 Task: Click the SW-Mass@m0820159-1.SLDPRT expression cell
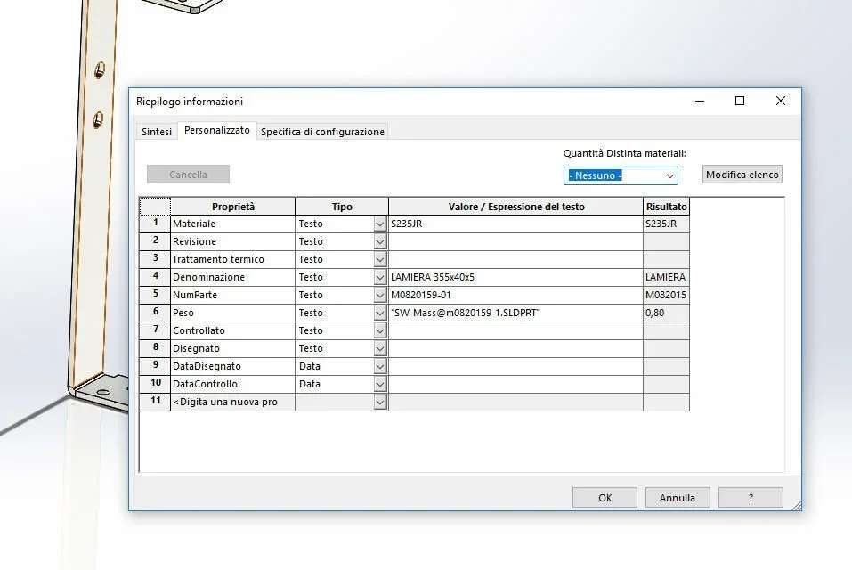click(515, 313)
